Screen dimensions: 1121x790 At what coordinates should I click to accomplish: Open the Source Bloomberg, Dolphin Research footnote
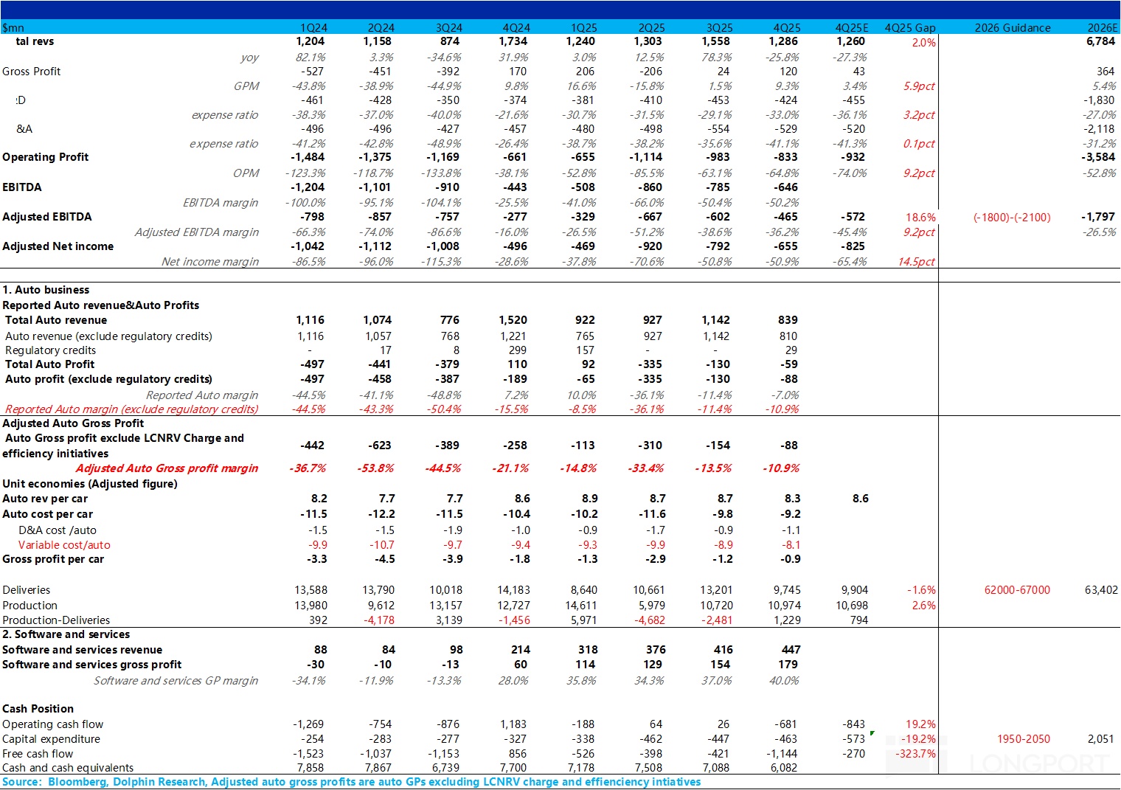pyautogui.click(x=351, y=782)
